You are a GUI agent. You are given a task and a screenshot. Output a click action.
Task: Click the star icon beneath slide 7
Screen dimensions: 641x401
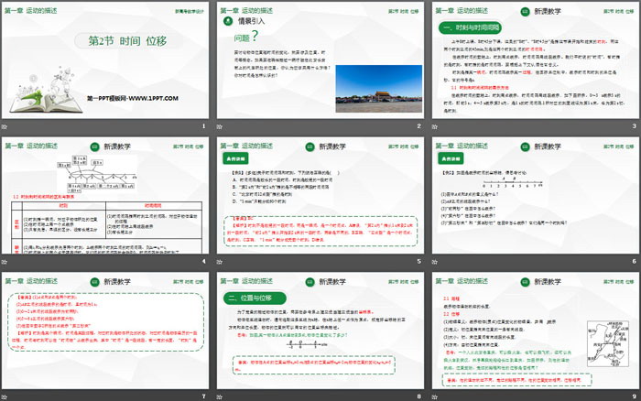[6, 396]
